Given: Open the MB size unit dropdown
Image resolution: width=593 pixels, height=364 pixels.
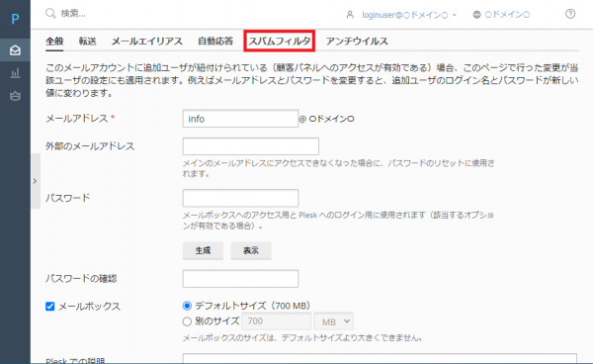Looking at the screenshot, I should click(334, 321).
